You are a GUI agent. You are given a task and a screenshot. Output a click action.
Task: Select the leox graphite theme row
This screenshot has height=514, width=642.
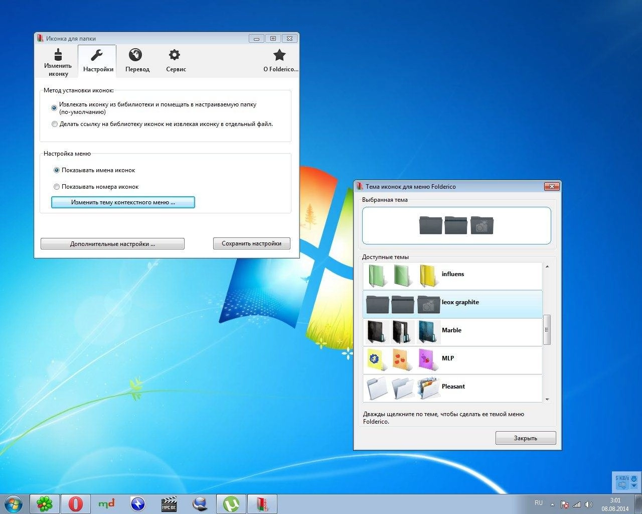[452, 304]
